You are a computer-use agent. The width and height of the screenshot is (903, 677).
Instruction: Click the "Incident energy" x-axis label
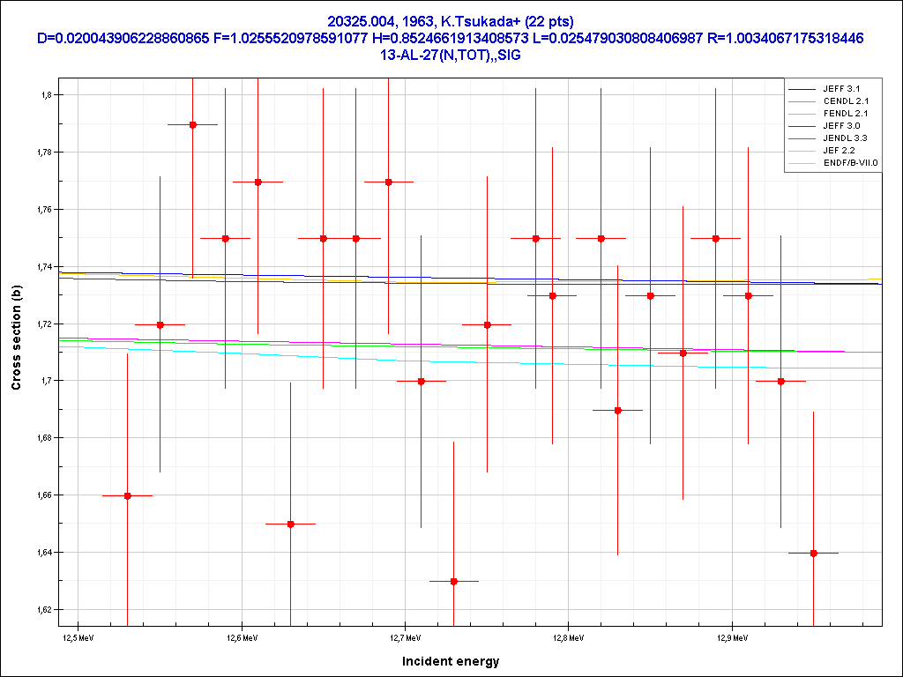tap(451, 661)
